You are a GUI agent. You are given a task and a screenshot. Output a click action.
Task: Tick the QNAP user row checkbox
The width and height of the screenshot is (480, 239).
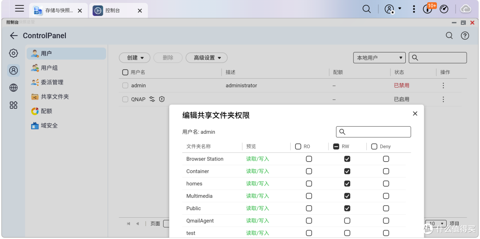click(125, 100)
